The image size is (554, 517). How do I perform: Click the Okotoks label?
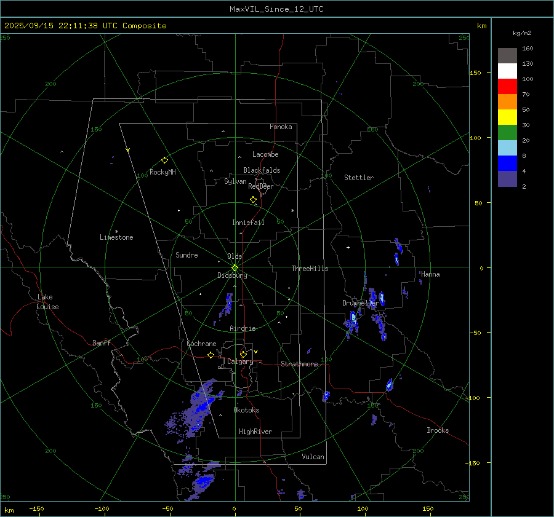[246, 410]
